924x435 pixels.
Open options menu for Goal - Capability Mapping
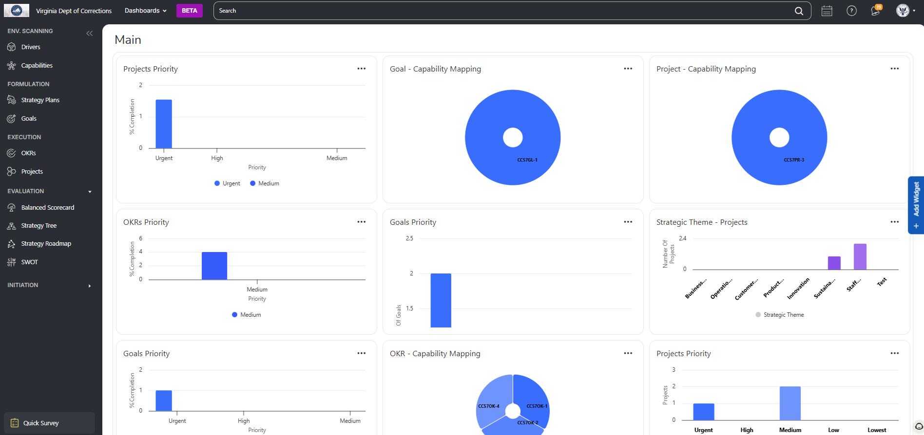click(628, 69)
